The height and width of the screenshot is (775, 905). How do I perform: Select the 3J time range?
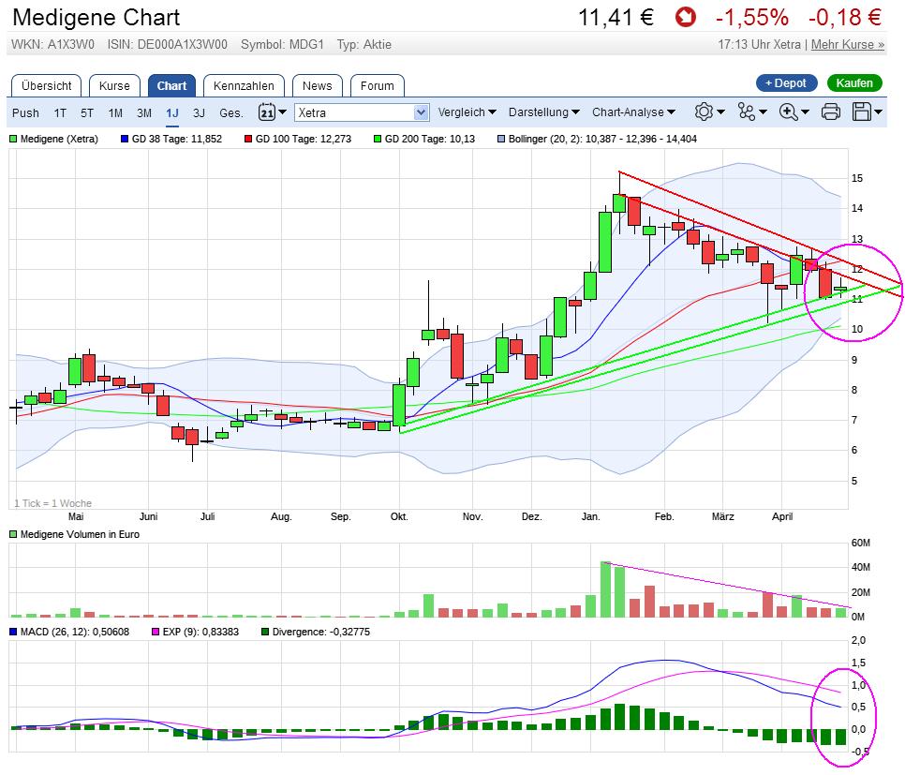click(x=200, y=112)
